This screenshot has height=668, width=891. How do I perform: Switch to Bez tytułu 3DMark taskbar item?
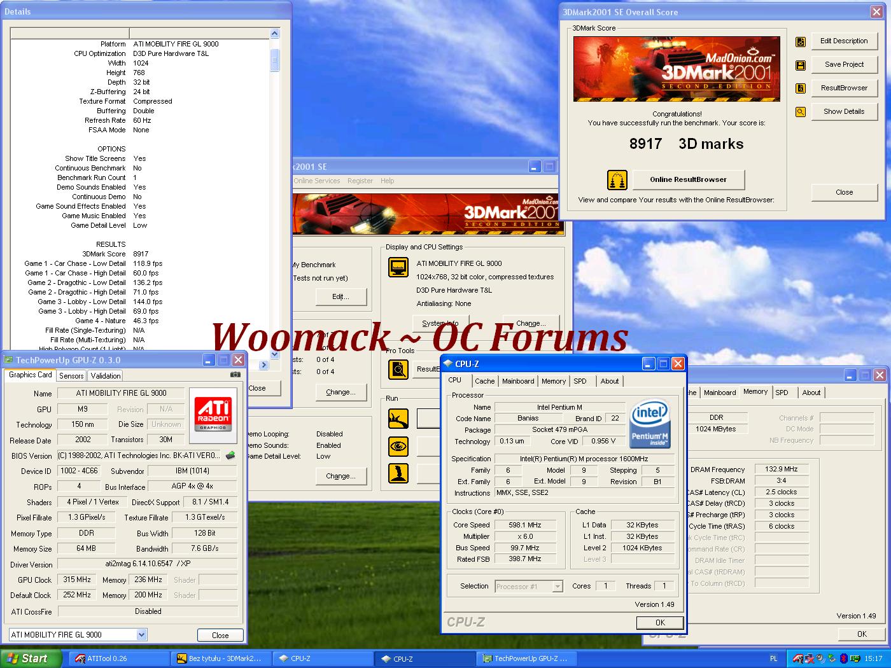click(221, 658)
